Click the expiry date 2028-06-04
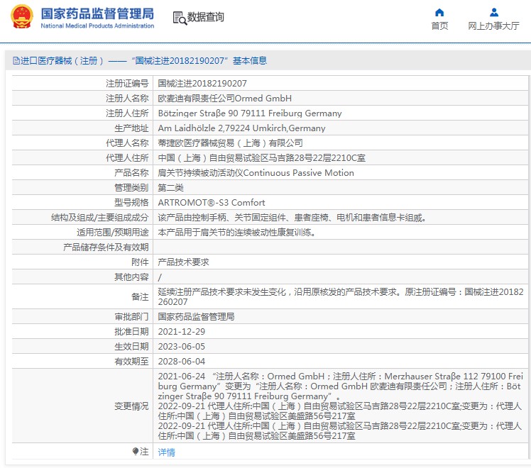This screenshot has height=468, width=531. tap(181, 361)
